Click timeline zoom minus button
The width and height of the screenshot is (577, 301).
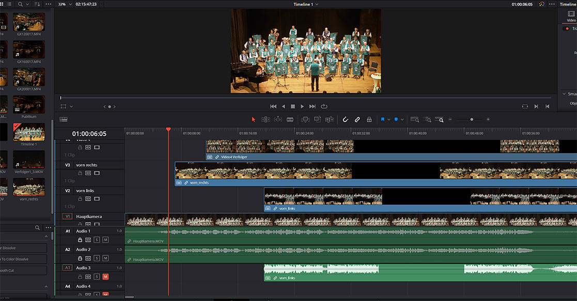click(450, 119)
